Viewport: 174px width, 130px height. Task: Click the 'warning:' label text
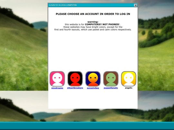point(93,22)
